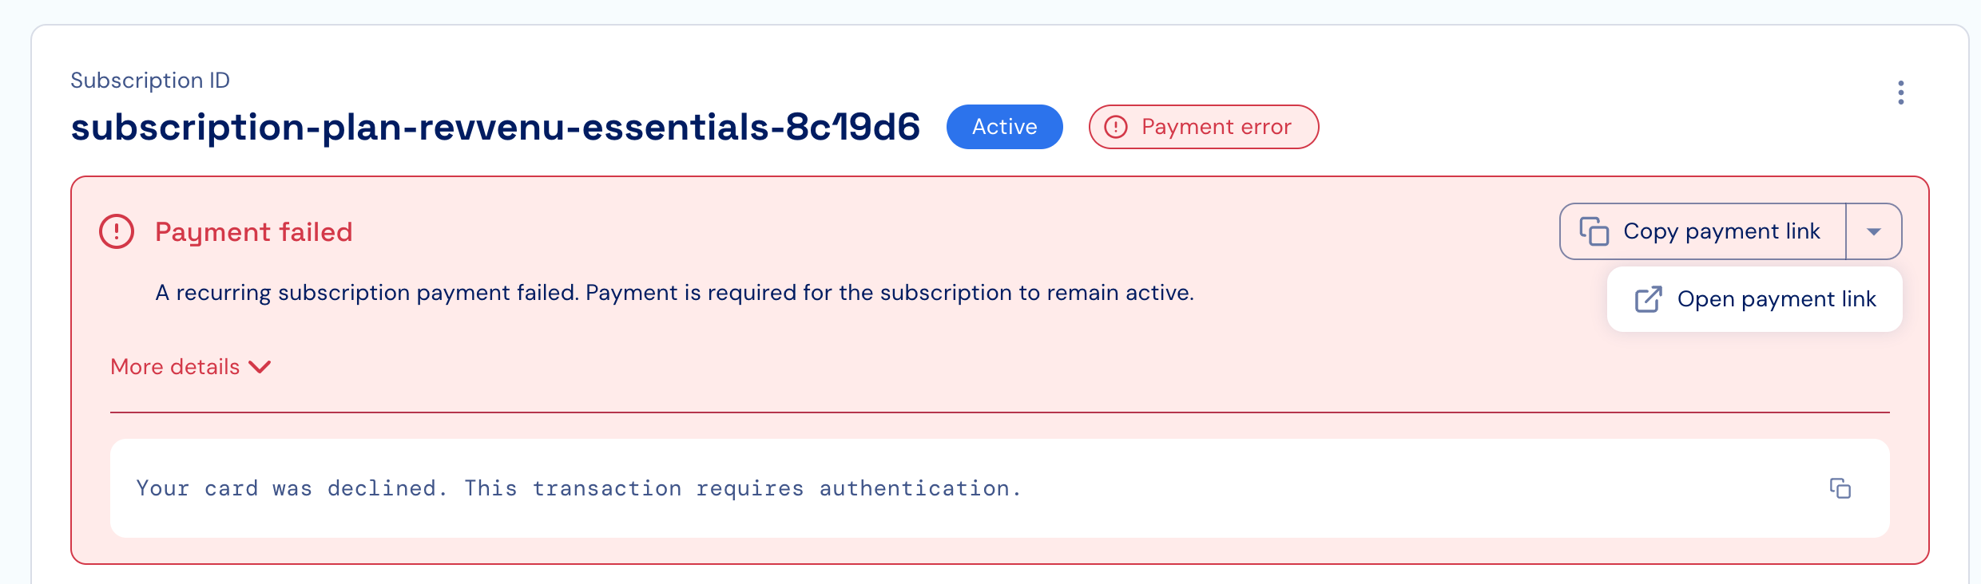
Task: Expand the caret next to Copy payment link
Action: pos(1874,231)
